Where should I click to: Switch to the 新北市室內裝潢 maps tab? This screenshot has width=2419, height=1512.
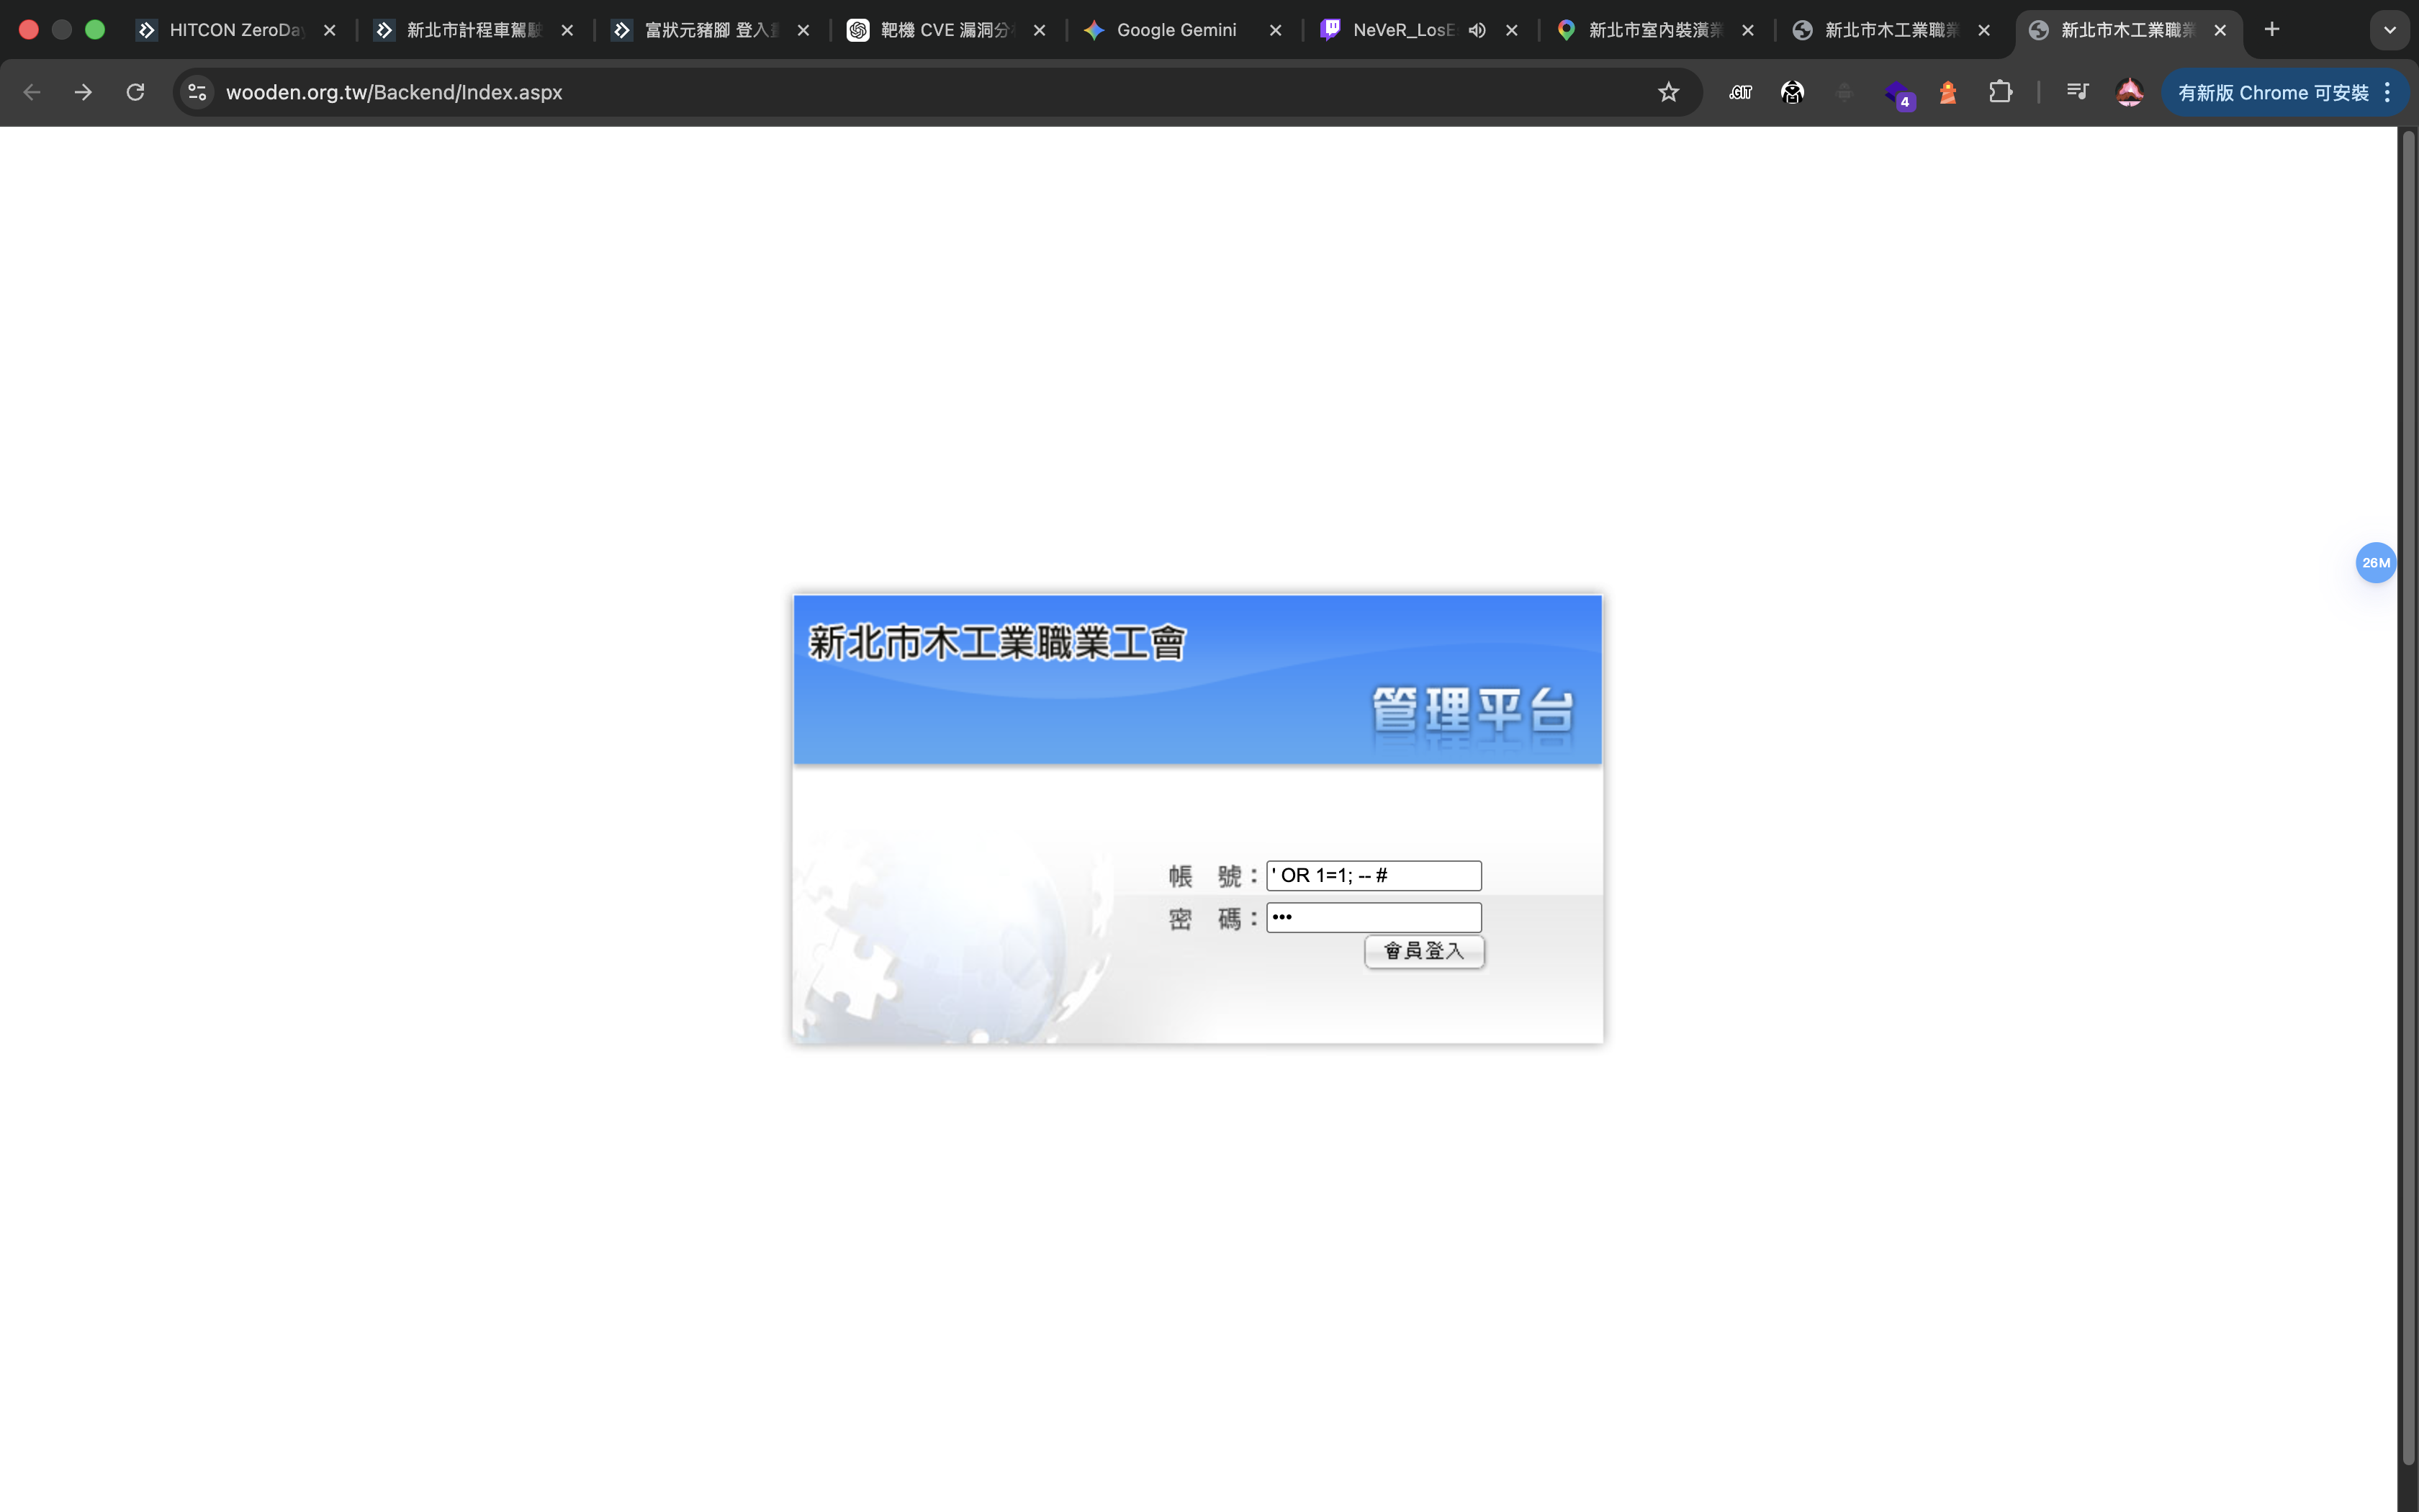(x=1655, y=30)
